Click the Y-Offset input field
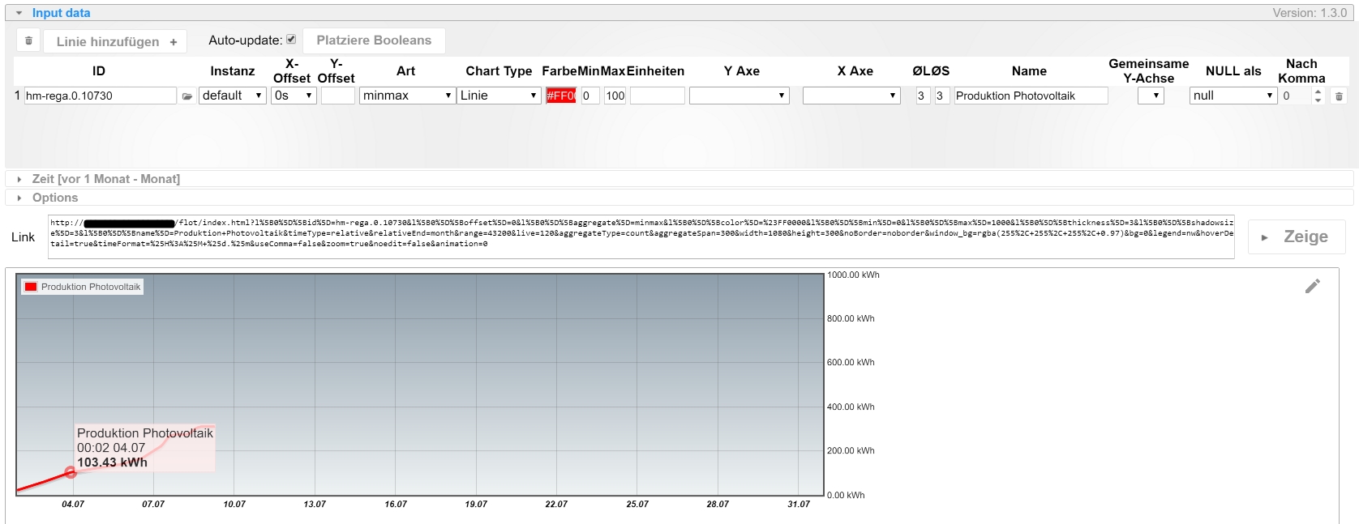1359x524 pixels. pyautogui.click(x=338, y=96)
